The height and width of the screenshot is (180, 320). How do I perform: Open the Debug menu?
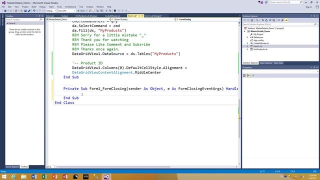point(42,6)
